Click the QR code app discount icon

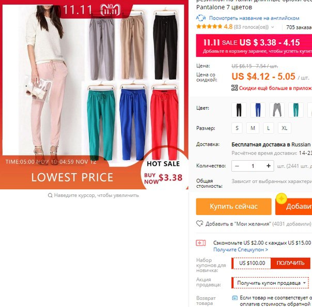click(235, 88)
